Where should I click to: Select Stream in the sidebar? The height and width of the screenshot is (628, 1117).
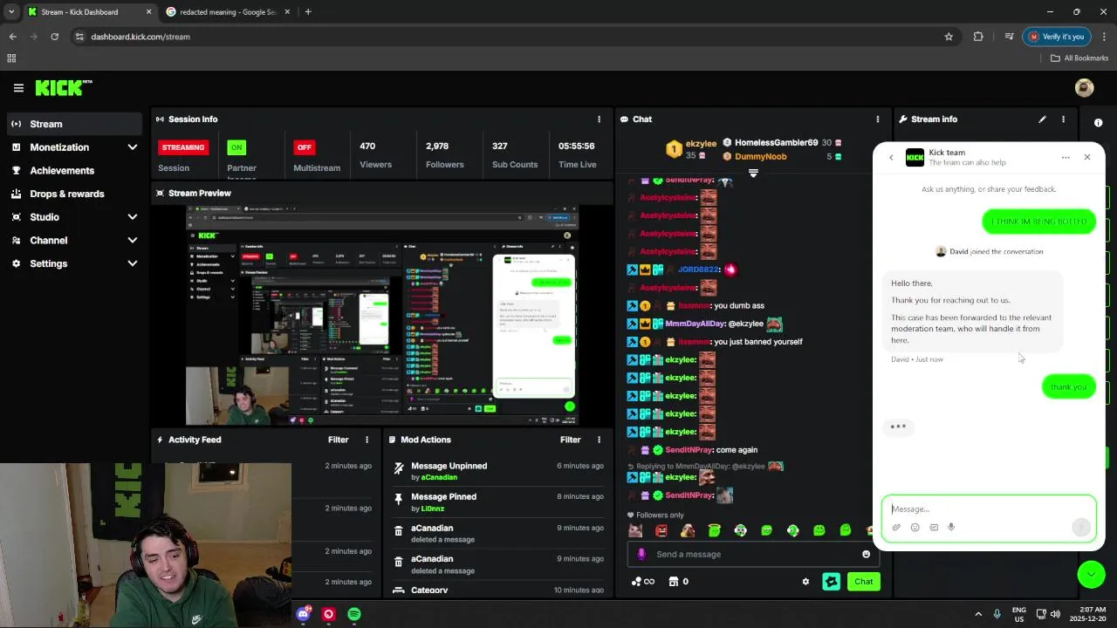73,124
